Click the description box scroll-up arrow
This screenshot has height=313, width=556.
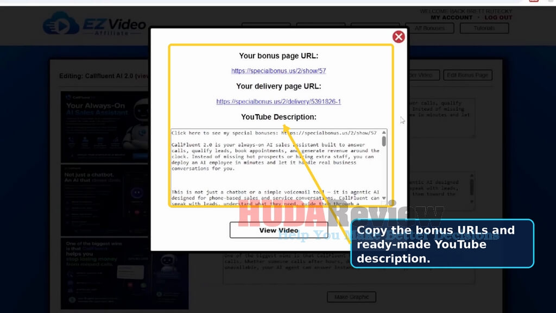tap(384, 133)
